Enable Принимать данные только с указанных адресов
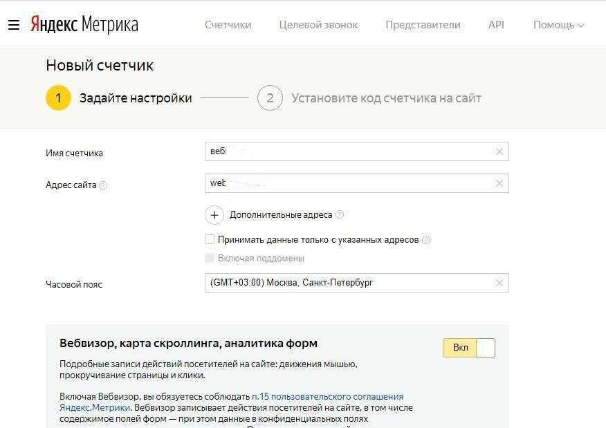The width and height of the screenshot is (606, 428). pyautogui.click(x=210, y=240)
